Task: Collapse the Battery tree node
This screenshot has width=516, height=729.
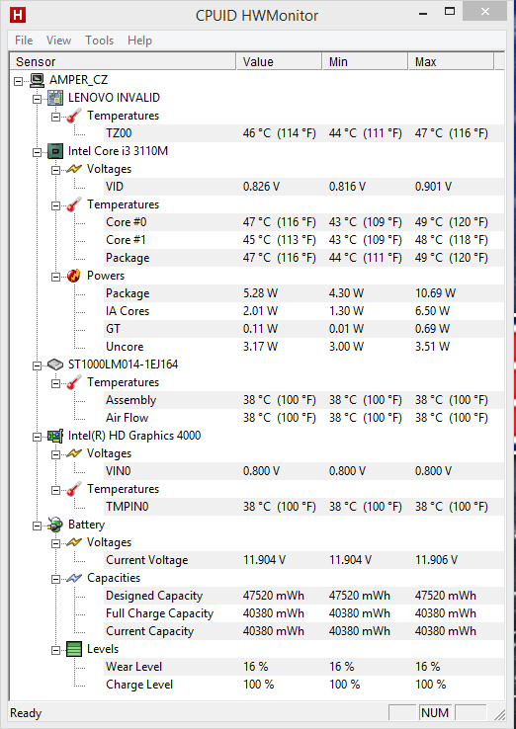Action: tap(38, 526)
